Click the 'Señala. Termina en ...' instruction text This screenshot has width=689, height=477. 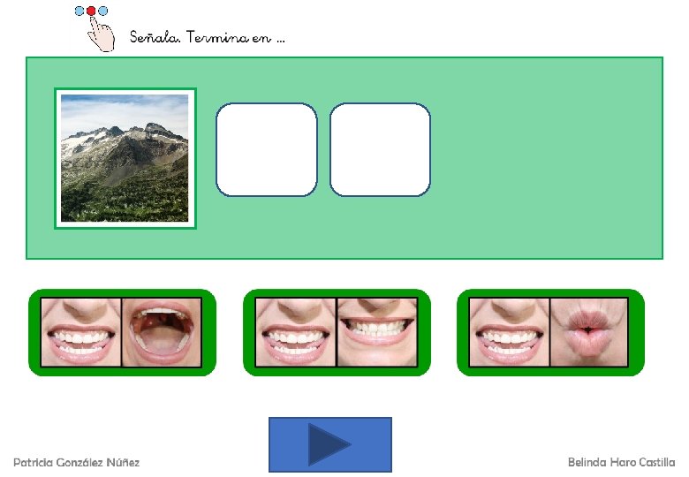(208, 37)
